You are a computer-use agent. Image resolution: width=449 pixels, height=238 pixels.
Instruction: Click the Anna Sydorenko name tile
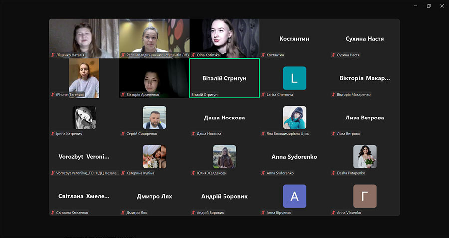coord(295,157)
